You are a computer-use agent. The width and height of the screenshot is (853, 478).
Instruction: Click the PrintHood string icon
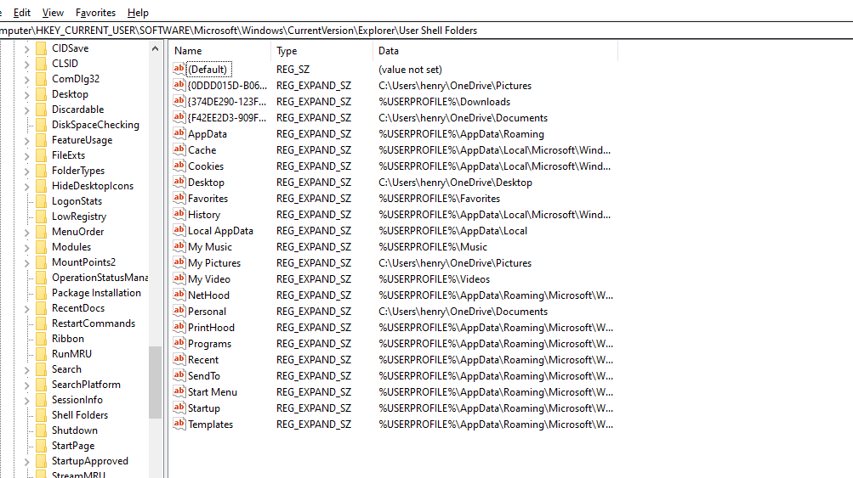point(179,327)
